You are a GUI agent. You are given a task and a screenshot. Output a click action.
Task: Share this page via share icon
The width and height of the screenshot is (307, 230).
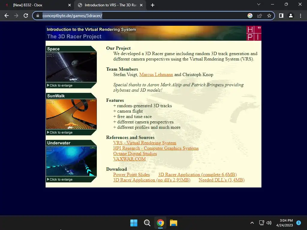(260, 16)
